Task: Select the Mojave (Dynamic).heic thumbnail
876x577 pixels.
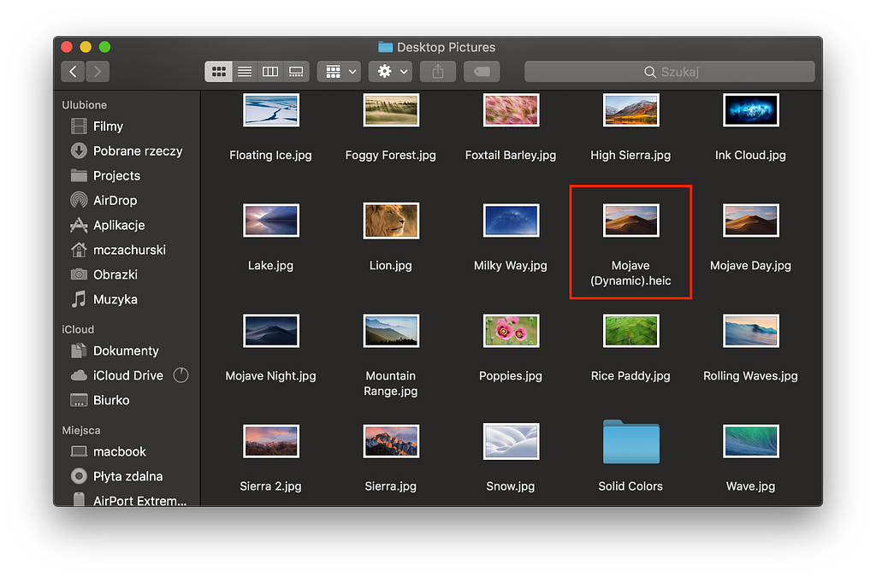Action: coord(631,221)
